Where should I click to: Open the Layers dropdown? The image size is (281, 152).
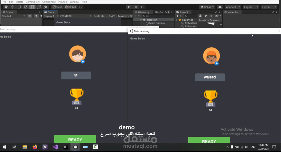point(251,7)
